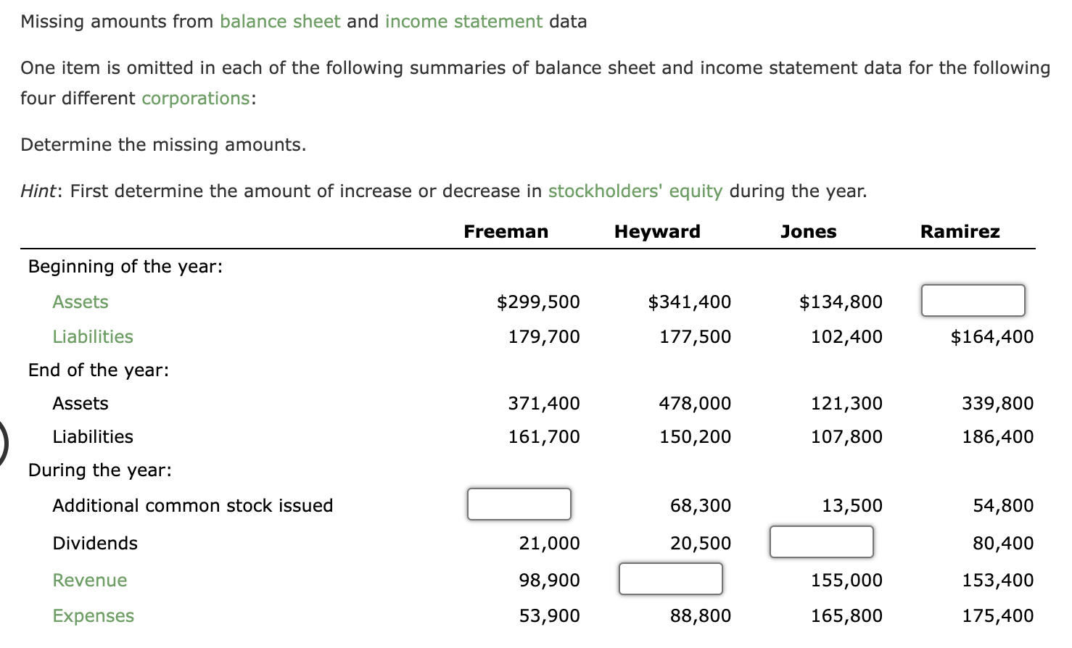Open the "Revenue" glossary link
Screen dimensions: 1072x648
point(89,580)
